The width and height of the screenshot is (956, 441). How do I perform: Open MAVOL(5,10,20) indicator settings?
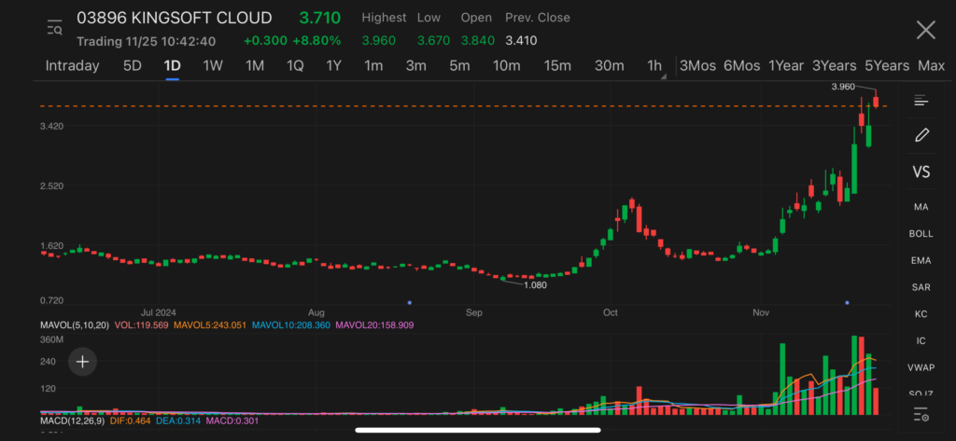[x=75, y=325]
